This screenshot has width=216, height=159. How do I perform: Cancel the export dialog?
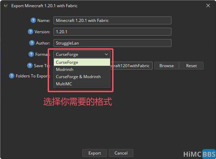(121, 153)
